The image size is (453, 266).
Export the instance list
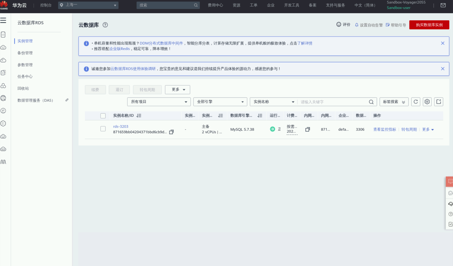tap(439, 102)
